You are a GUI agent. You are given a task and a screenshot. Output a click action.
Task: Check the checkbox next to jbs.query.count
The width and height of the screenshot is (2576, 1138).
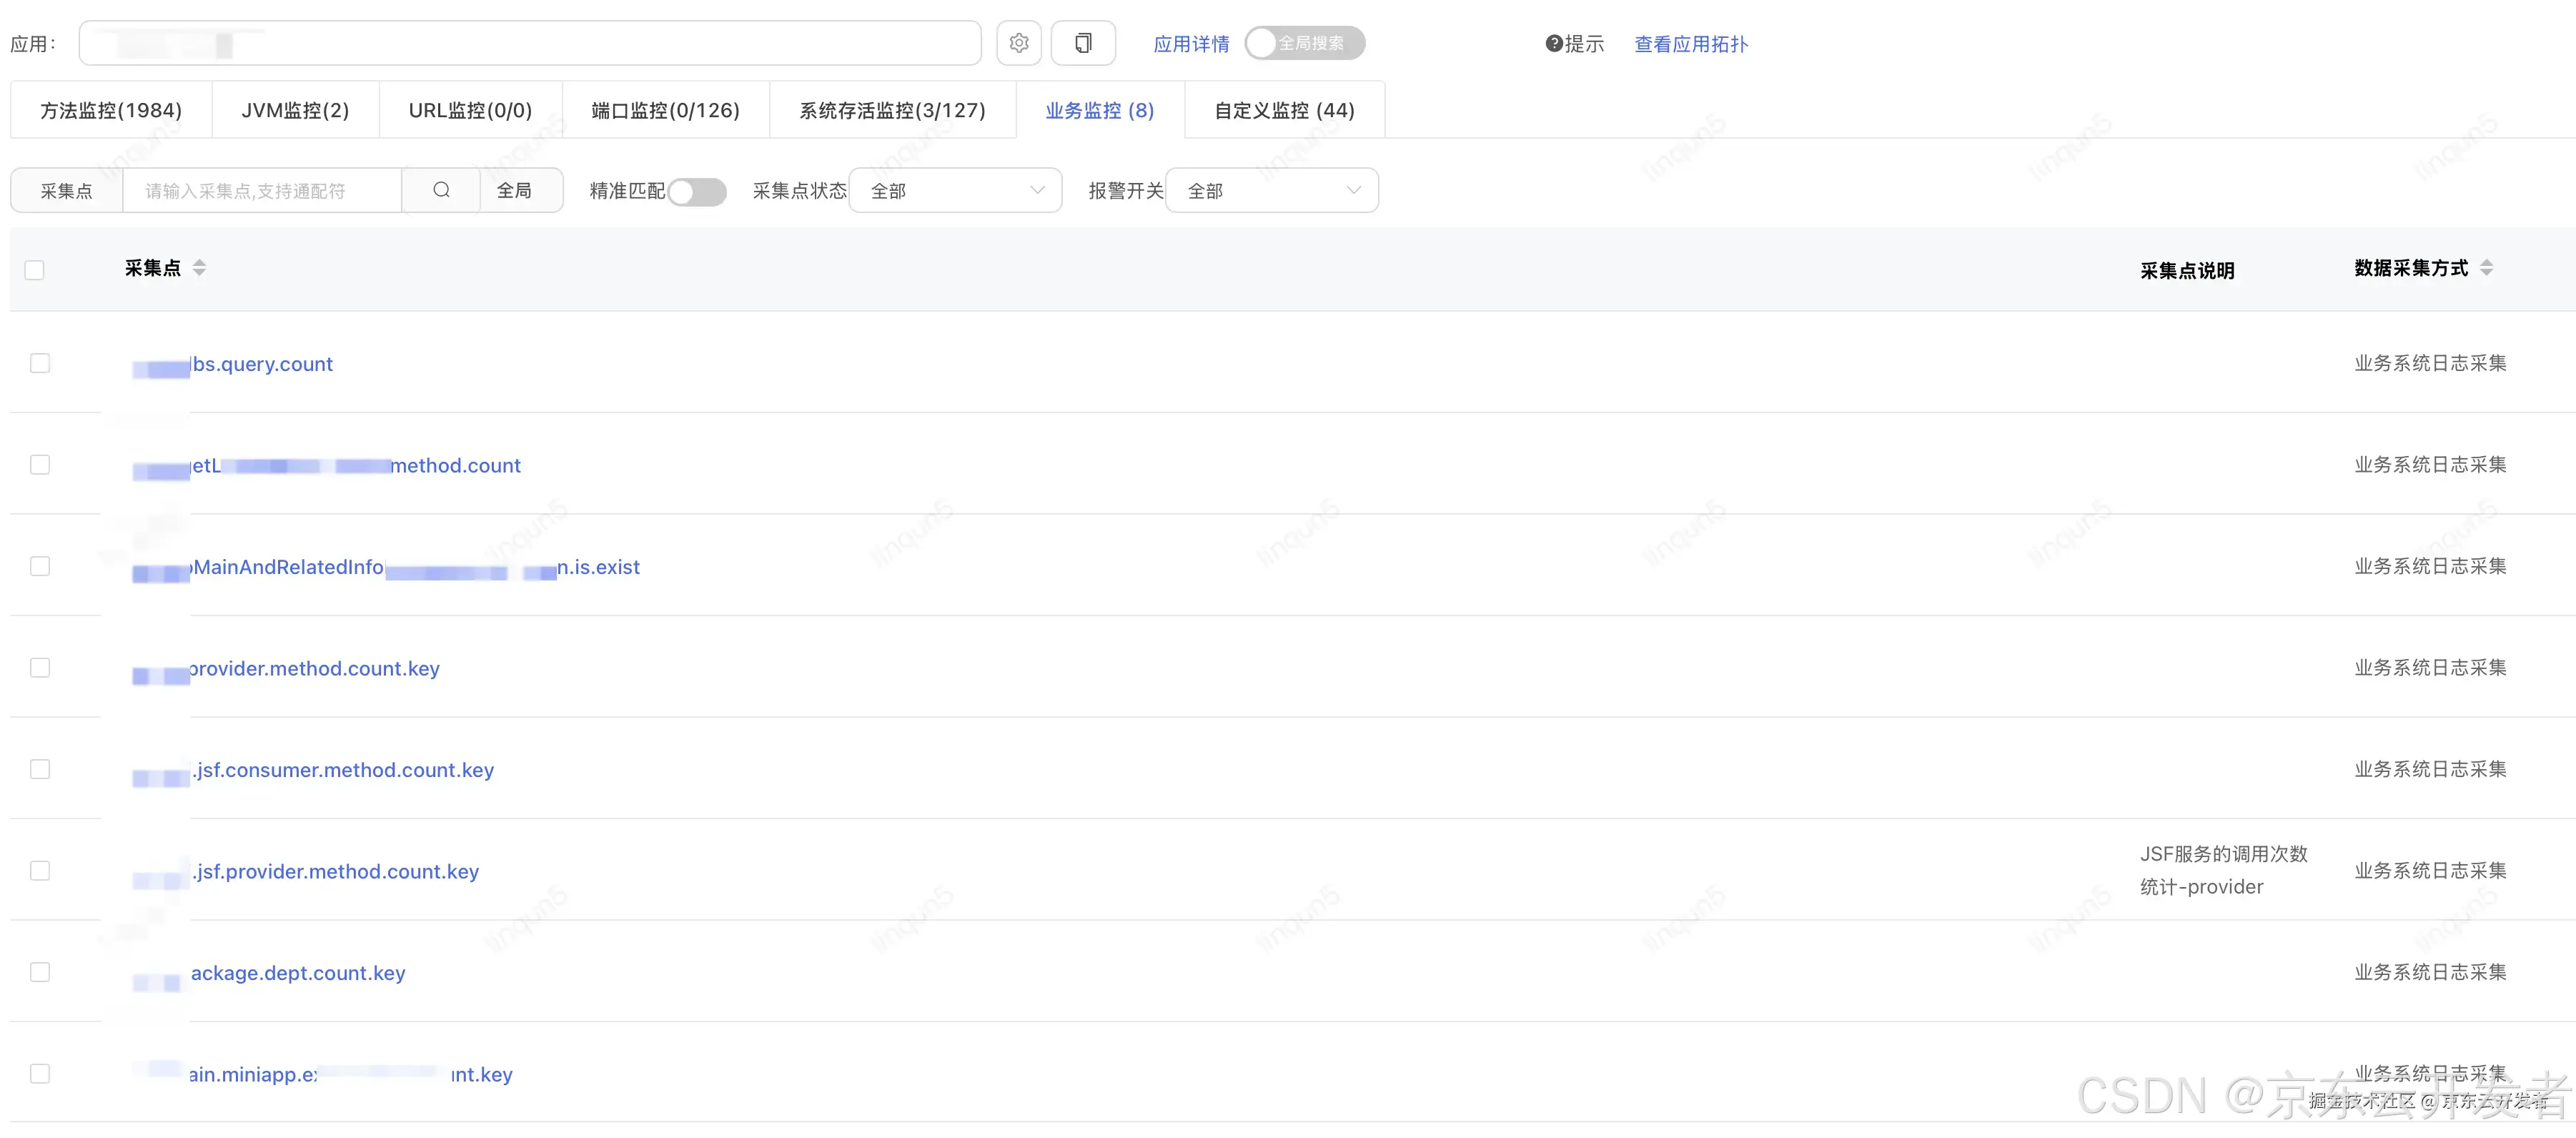(x=40, y=363)
